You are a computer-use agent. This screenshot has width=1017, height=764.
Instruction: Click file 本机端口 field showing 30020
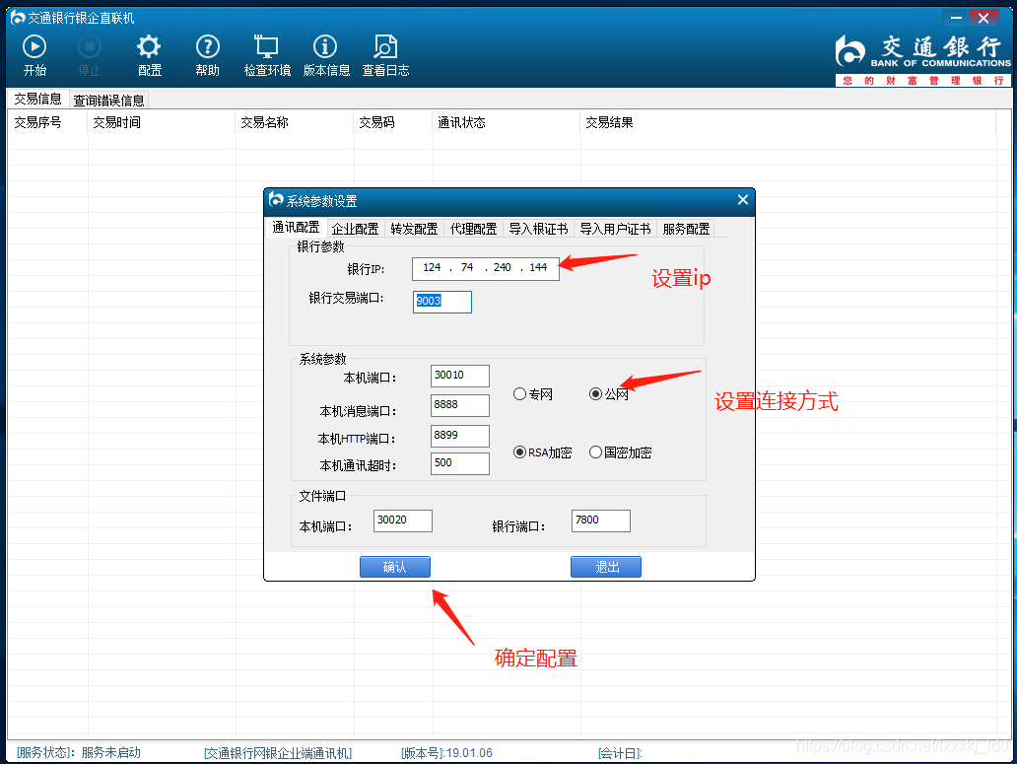(x=403, y=521)
